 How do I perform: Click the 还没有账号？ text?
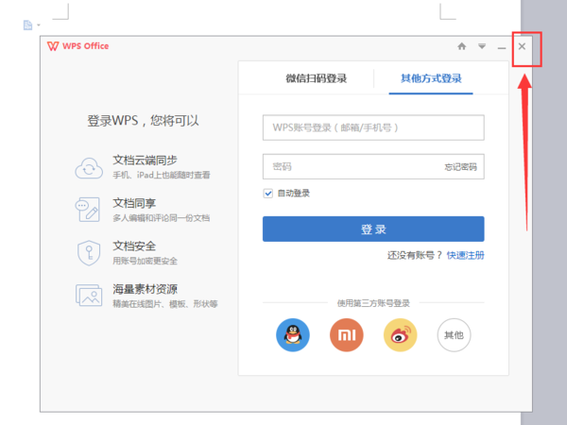(x=415, y=255)
